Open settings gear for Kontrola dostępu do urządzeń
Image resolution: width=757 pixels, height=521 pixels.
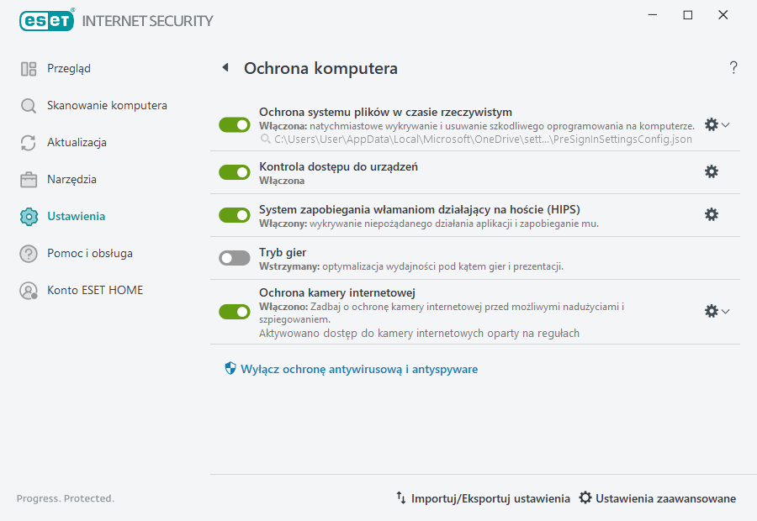click(712, 171)
